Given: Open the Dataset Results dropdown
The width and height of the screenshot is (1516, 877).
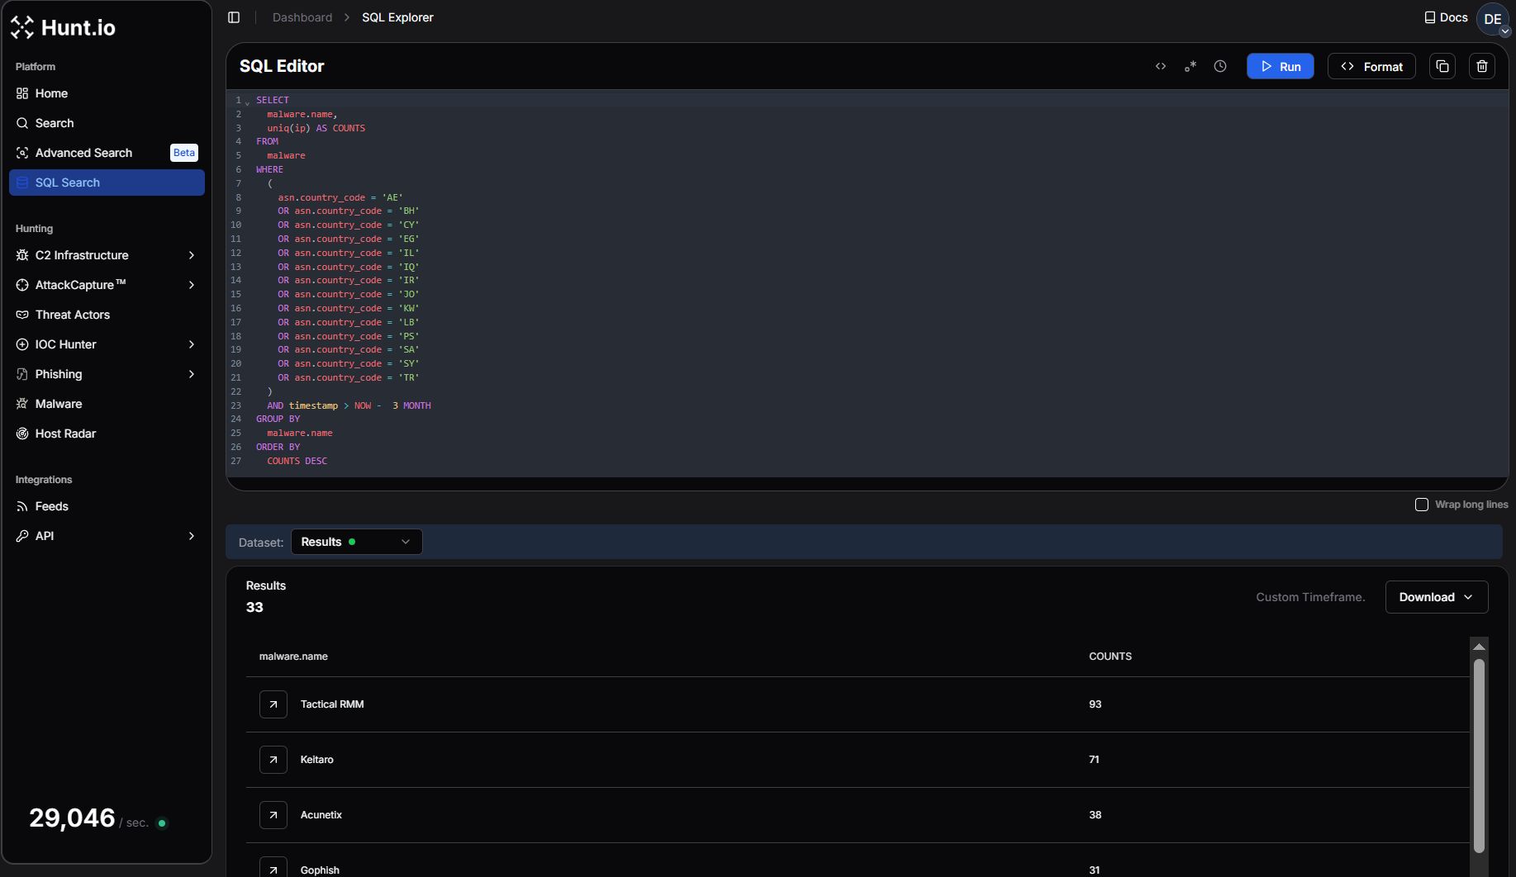Looking at the screenshot, I should coord(357,542).
